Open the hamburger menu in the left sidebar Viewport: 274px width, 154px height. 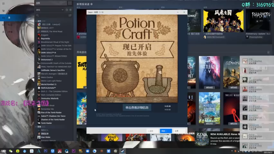click(x=3, y=3)
